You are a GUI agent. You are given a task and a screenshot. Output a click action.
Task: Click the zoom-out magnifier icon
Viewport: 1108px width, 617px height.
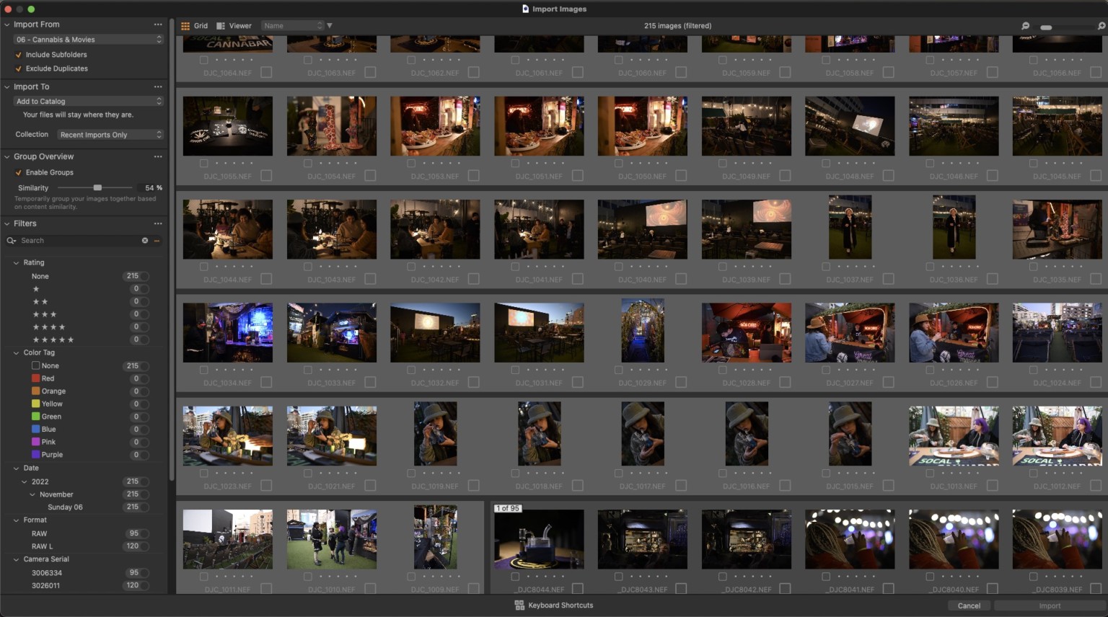tap(1025, 25)
